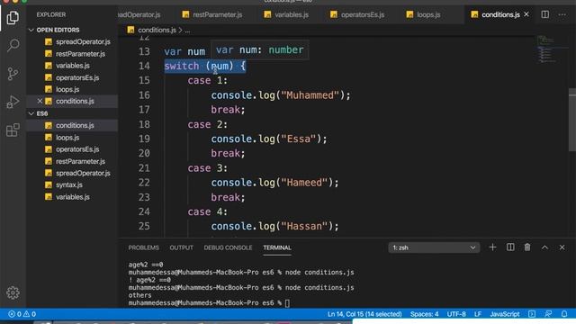Click line number 19 in the gutter
The height and width of the screenshot is (324, 576).
tap(144, 139)
